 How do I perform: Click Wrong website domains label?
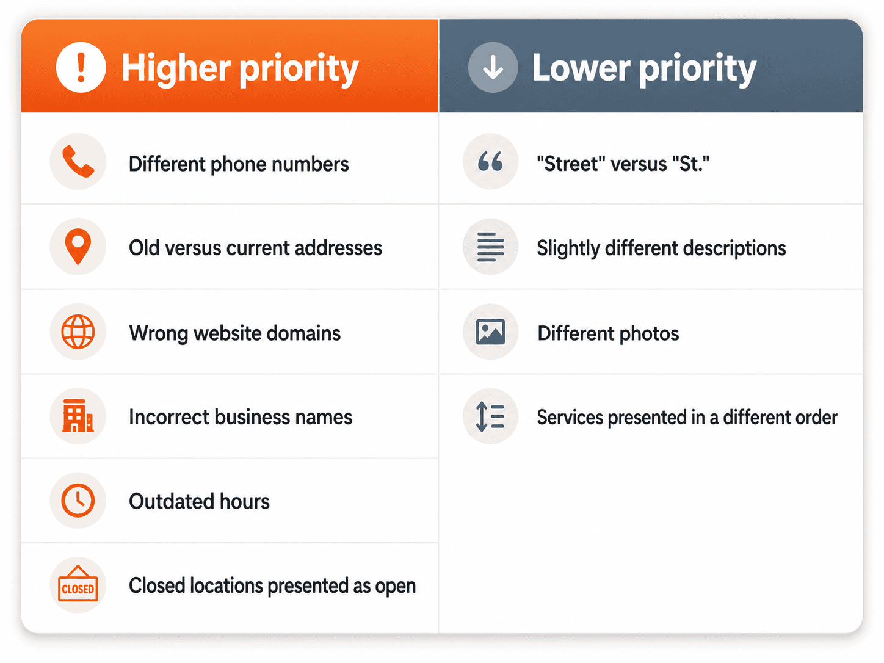(235, 333)
